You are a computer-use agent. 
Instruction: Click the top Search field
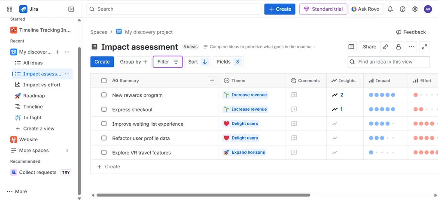pyautogui.click(x=174, y=9)
